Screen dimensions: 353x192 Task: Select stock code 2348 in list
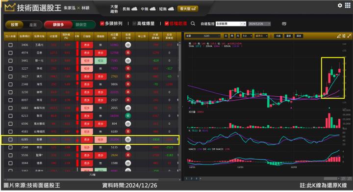point(25,84)
